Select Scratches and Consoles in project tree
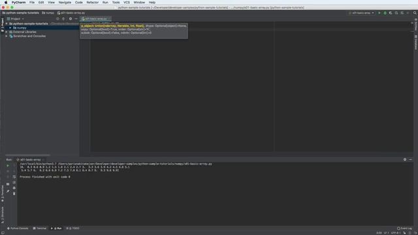Viewport: 418px width, 235px height. (29, 36)
